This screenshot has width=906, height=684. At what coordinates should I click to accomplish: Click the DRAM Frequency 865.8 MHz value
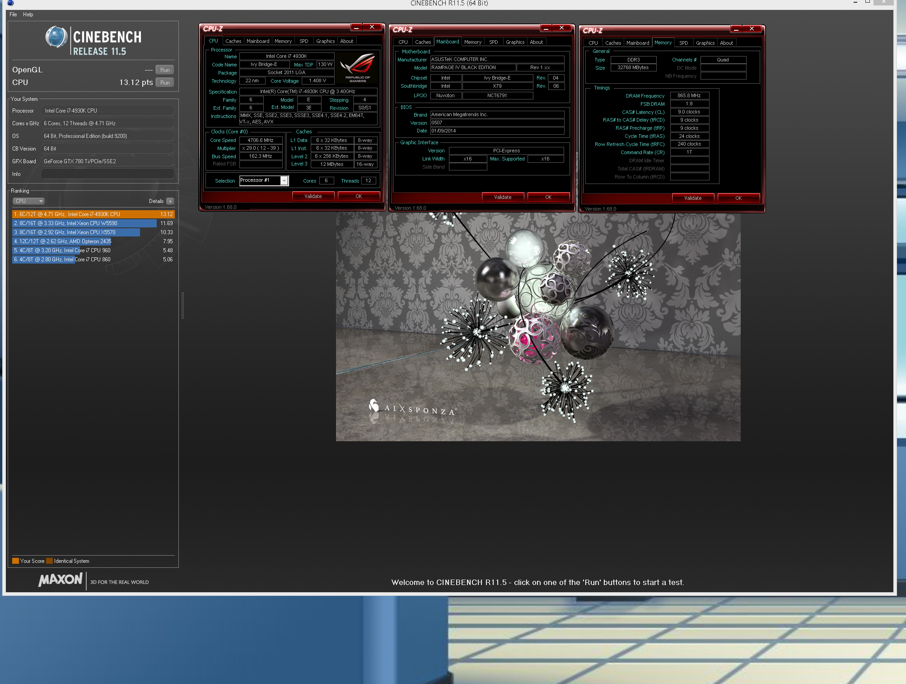[x=689, y=96]
